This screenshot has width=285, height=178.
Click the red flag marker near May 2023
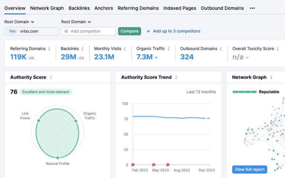pyautogui.click(x=154, y=165)
